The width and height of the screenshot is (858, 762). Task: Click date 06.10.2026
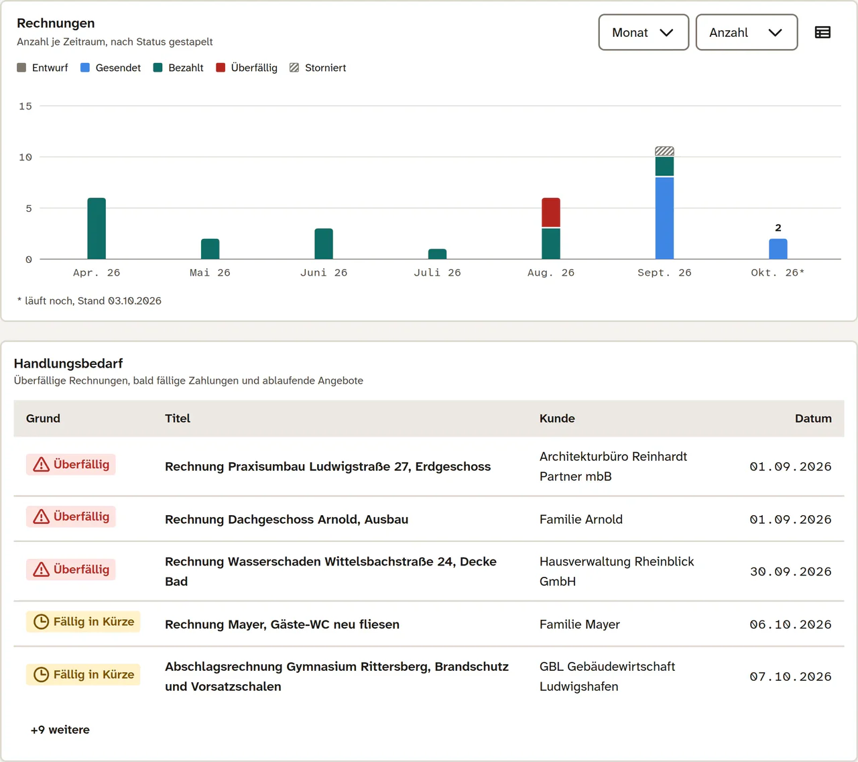pos(791,624)
